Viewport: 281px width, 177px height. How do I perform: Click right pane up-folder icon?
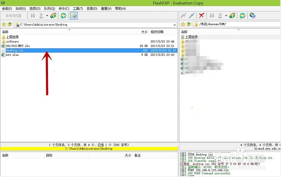pyautogui.click(x=189, y=24)
